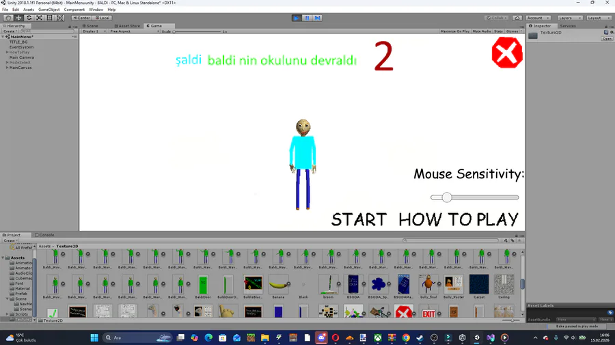Viewport: 615px width, 345px height.
Task: Toggle Play mode button
Action: pos(297,18)
